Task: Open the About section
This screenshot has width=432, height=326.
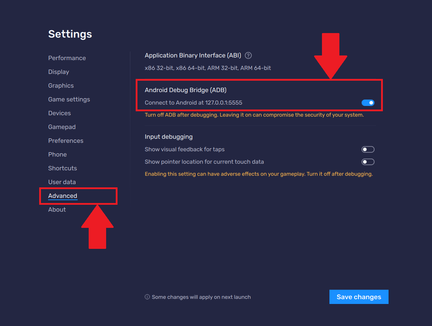Action: (57, 209)
